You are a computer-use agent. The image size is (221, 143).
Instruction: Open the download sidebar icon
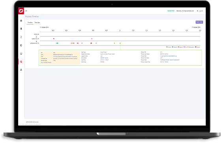pyautogui.click(x=21, y=70)
